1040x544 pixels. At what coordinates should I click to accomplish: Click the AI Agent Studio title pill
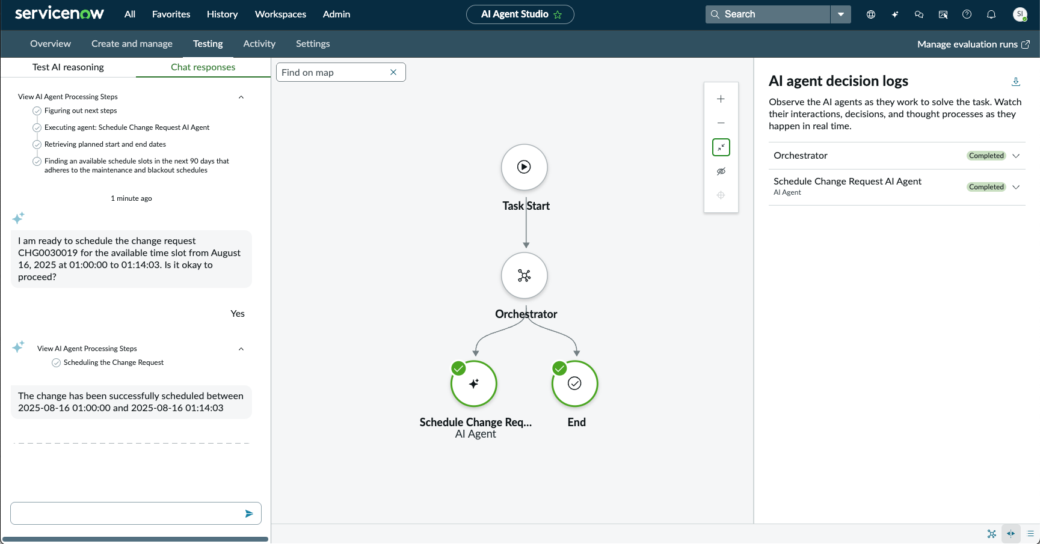[x=520, y=14]
